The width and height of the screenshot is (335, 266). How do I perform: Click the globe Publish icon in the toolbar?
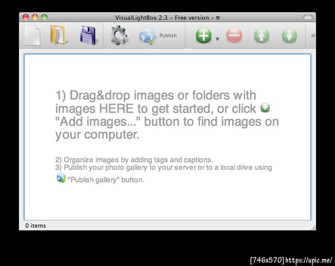147,36
